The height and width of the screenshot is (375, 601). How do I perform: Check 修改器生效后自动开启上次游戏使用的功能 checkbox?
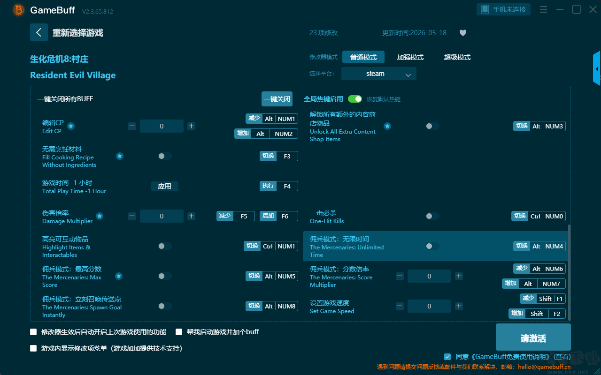tap(33, 332)
